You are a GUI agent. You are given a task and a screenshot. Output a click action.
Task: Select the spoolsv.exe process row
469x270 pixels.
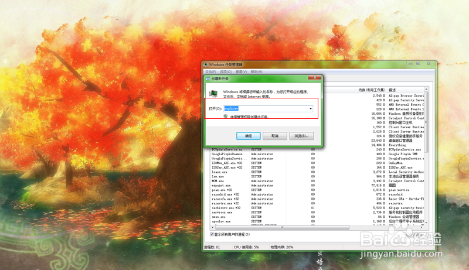[x=317, y=221]
